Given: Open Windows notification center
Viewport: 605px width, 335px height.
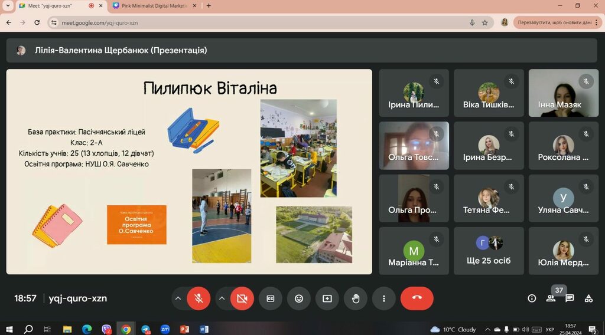Looking at the screenshot, I should [593, 330].
